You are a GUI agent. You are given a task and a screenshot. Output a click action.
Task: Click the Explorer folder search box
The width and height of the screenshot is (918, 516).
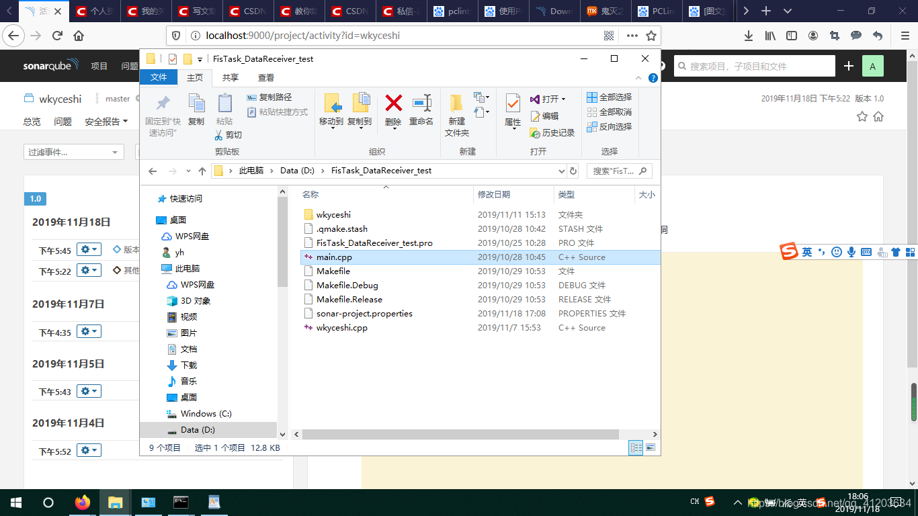[619, 171]
